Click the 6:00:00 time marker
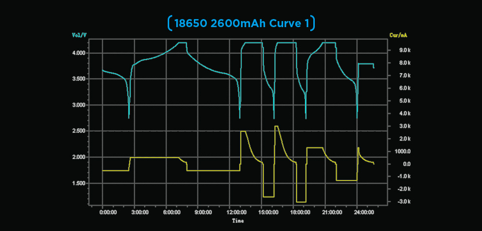 click(x=172, y=212)
